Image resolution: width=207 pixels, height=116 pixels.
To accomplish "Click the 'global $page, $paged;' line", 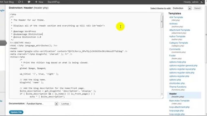I will click(33, 68).
